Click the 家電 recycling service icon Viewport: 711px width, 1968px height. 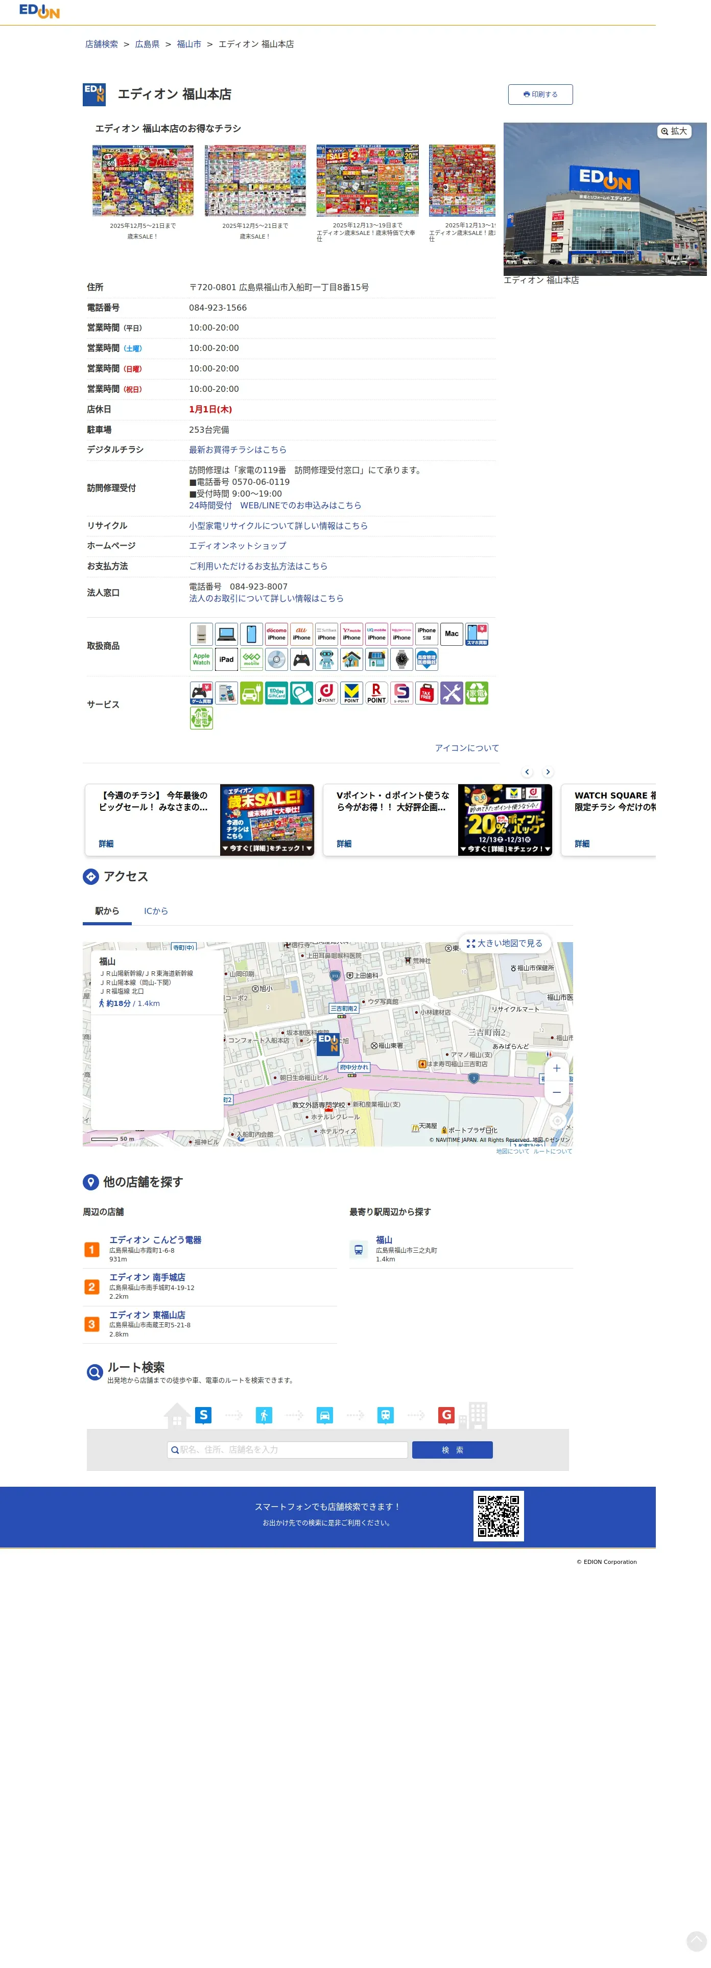coord(477,692)
